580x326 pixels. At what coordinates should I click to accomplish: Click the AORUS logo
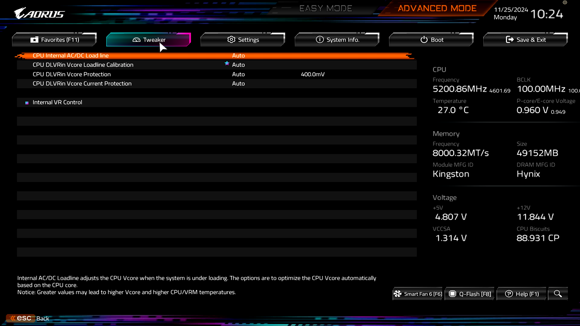click(39, 14)
